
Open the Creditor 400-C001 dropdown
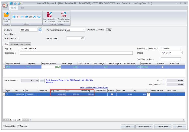tap(36, 30)
